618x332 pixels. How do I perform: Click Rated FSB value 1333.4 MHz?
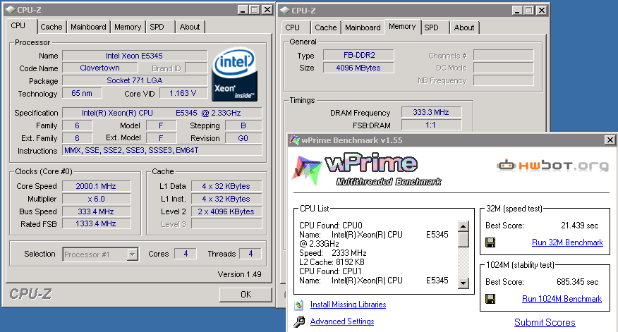coord(96,223)
